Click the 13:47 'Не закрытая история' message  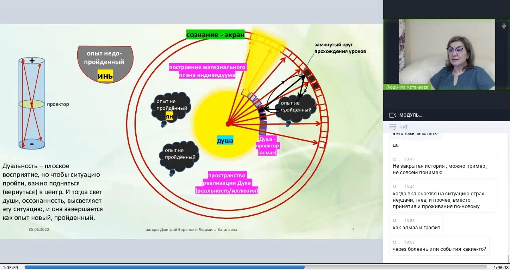tap(440, 169)
